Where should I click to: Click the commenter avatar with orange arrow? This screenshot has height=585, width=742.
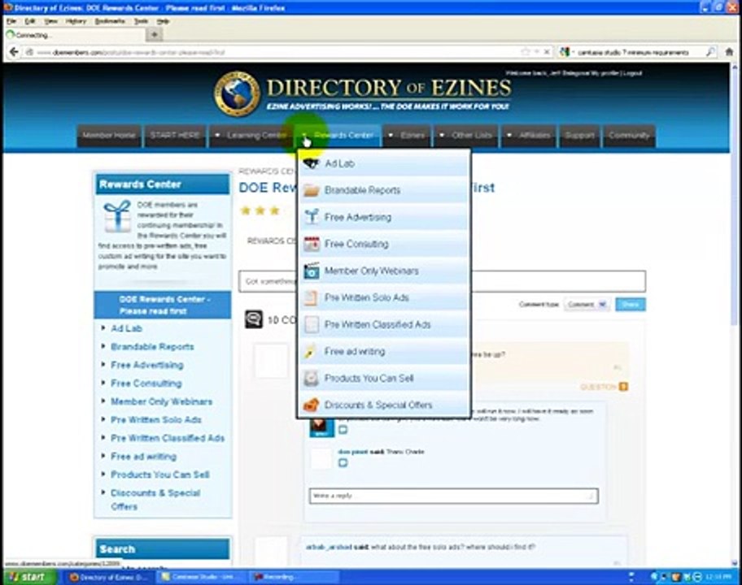click(321, 427)
